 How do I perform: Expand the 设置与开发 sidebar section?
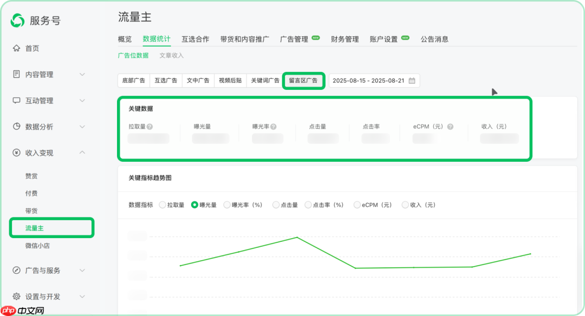(82, 297)
